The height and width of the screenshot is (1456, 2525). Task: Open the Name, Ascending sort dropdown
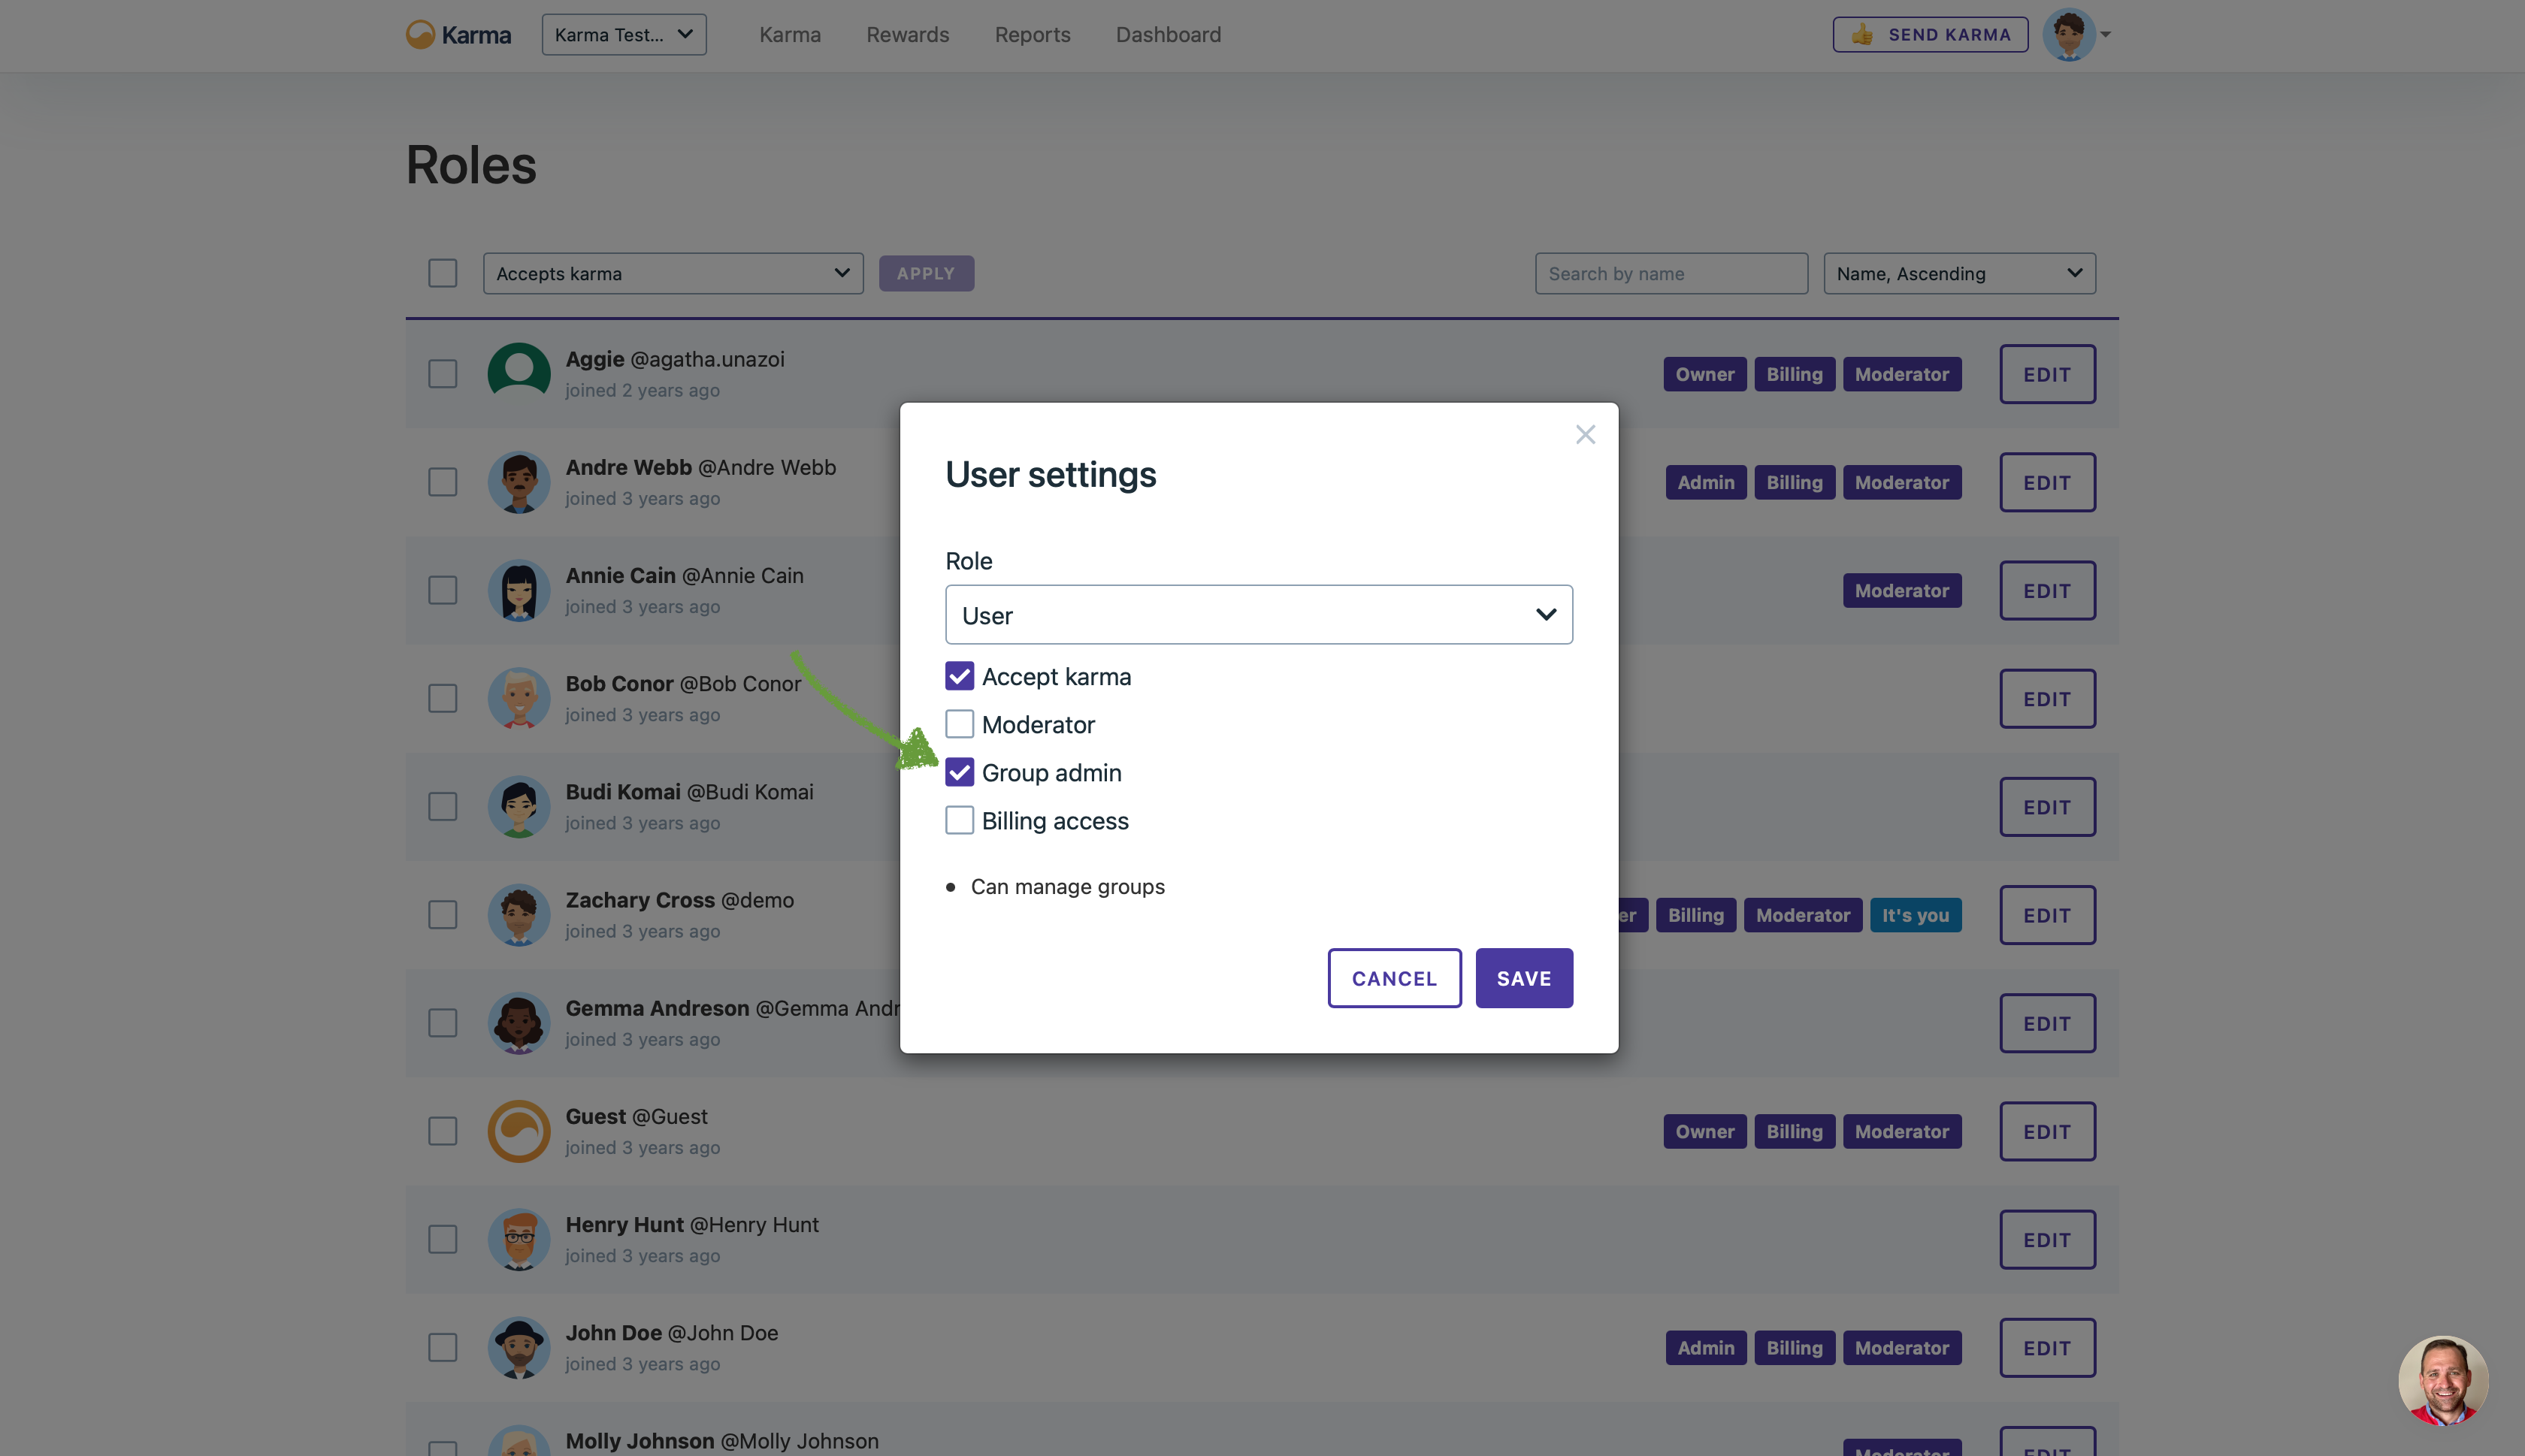[1958, 274]
